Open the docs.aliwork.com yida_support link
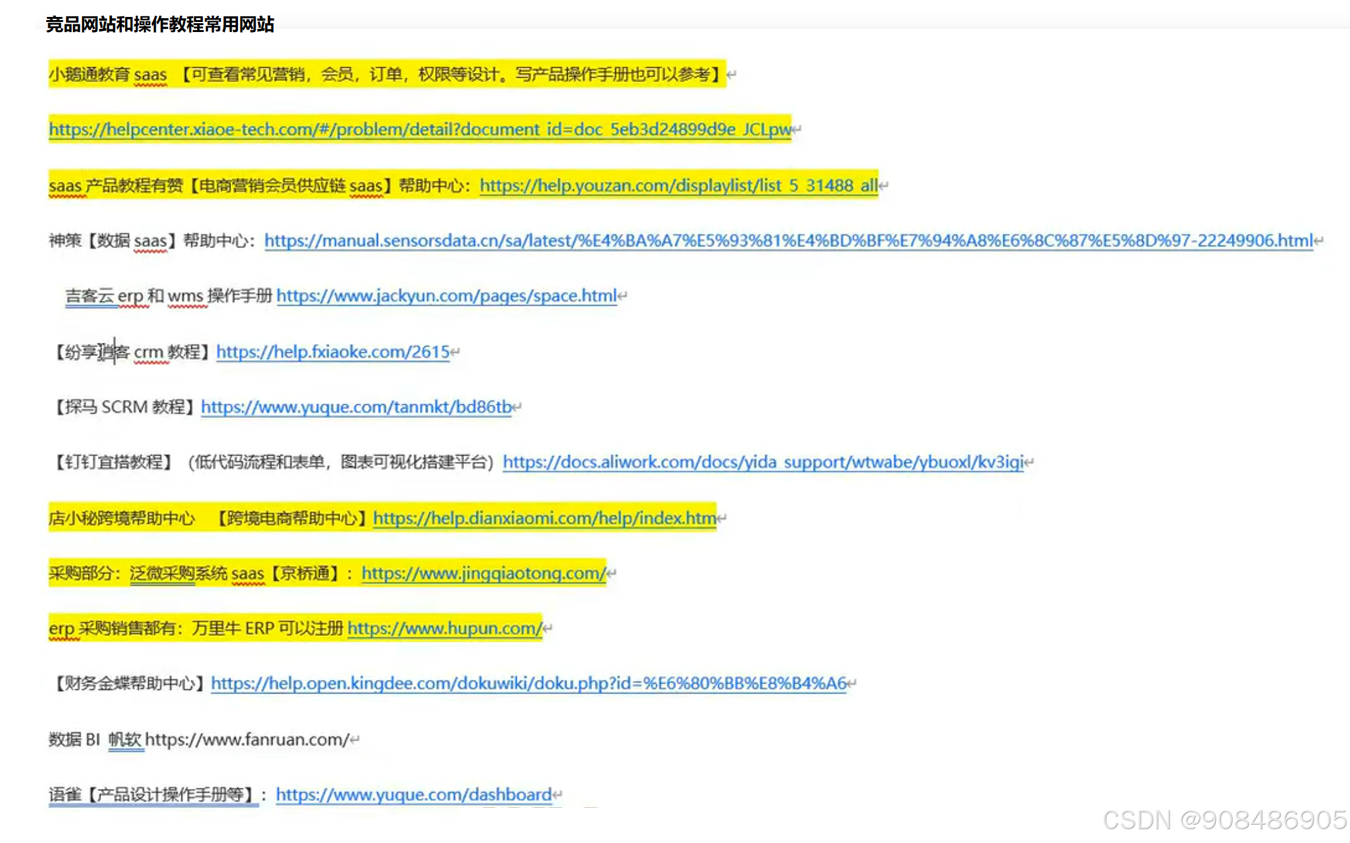The height and width of the screenshot is (843, 1350). (763, 462)
